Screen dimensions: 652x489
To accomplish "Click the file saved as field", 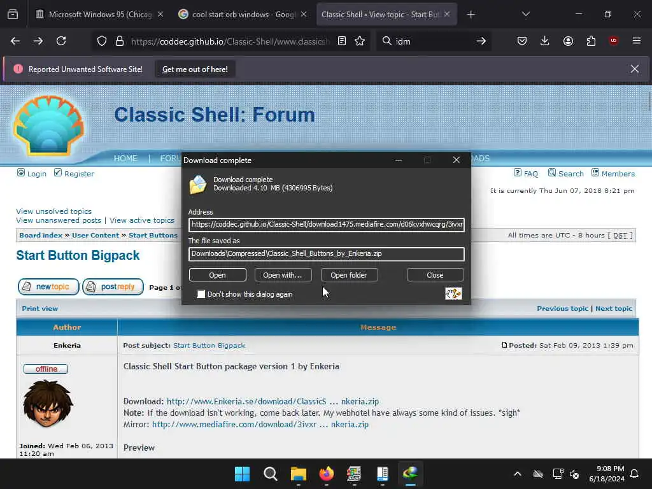I will [x=327, y=254].
